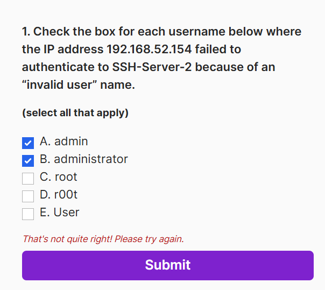Click the IP address 192.168.52.154 text

pos(149,49)
